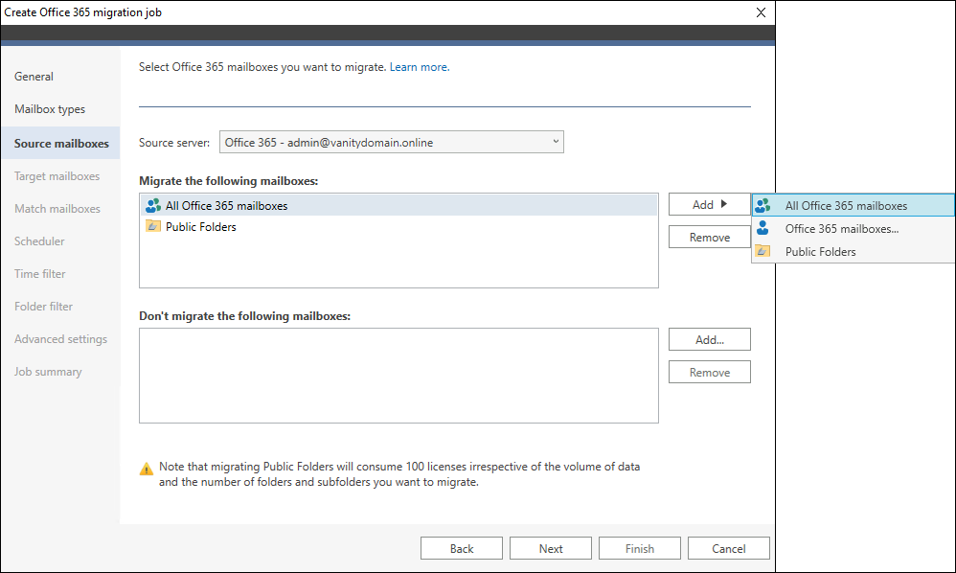Click the yellow warning triangle icon

(x=147, y=469)
